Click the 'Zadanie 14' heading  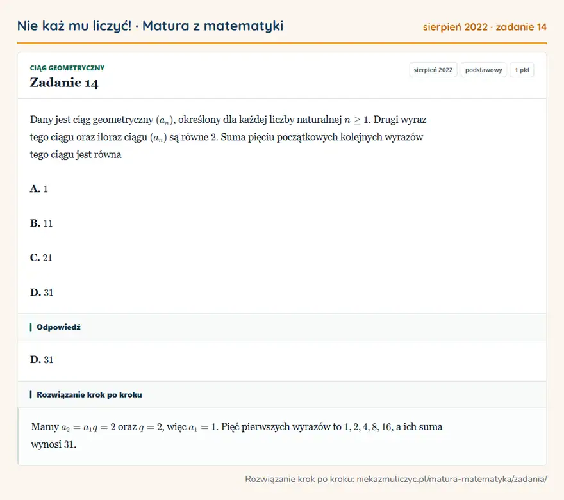(64, 83)
